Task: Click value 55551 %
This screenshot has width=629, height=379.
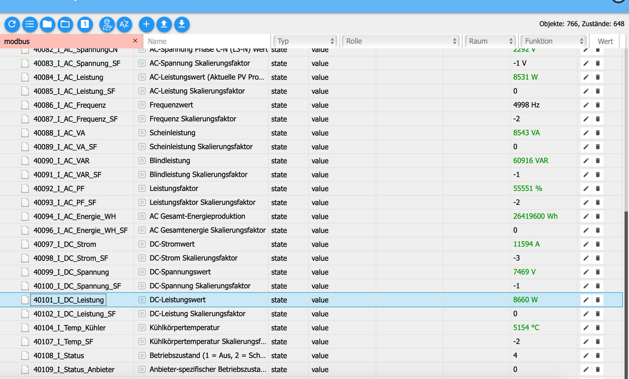Action: coord(527,188)
